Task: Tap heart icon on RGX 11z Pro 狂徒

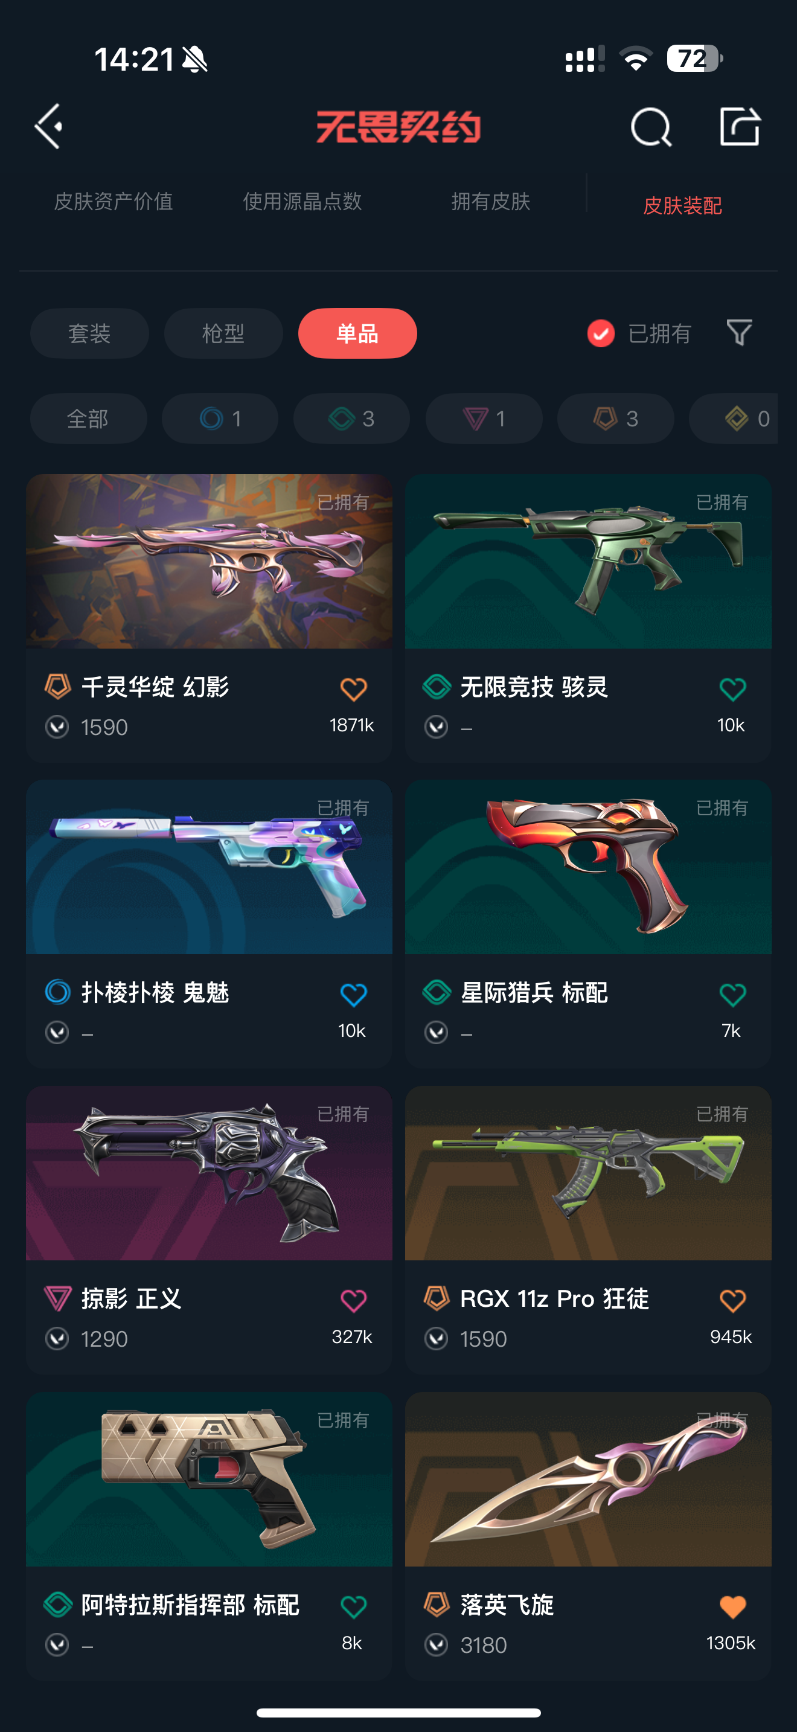Action: pos(732,1300)
